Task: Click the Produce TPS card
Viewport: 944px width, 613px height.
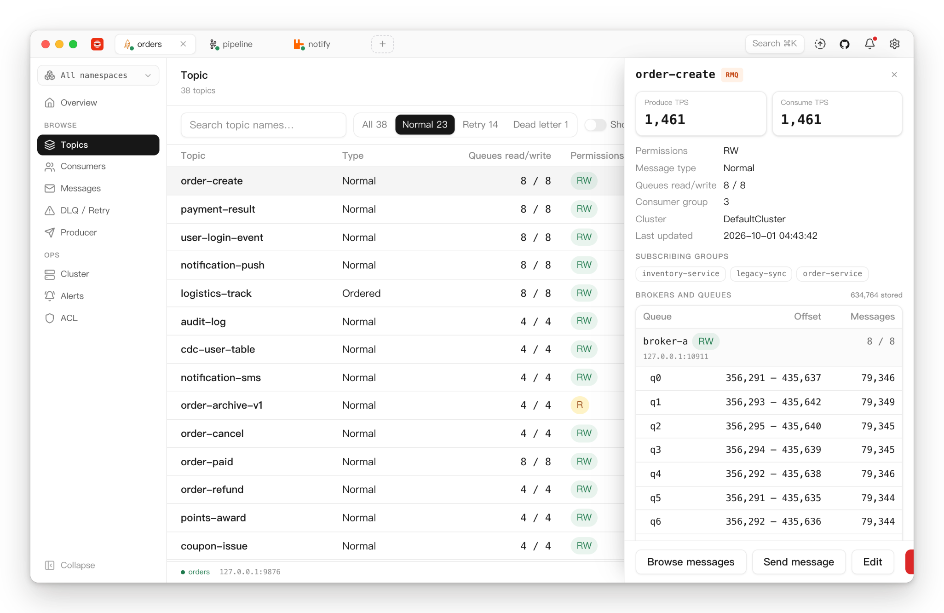Action: tap(701, 114)
